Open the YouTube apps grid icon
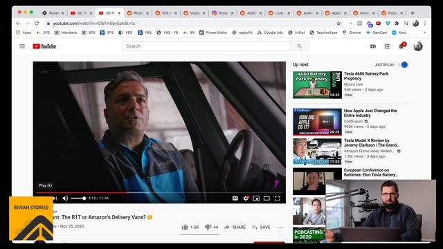The image size is (443, 249). click(x=387, y=46)
